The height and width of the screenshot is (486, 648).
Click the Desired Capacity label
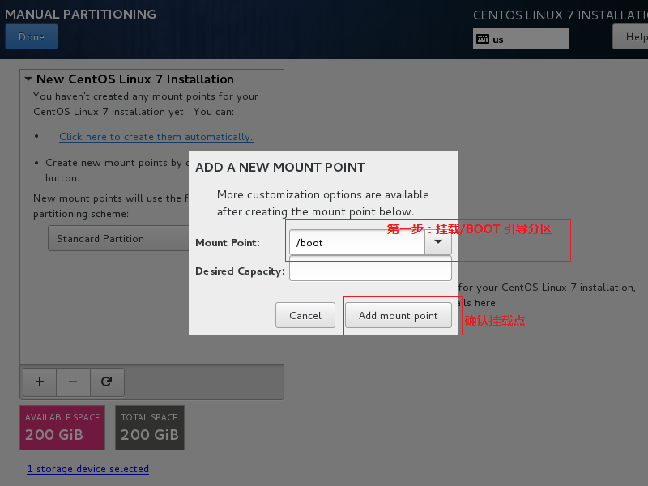click(x=240, y=271)
